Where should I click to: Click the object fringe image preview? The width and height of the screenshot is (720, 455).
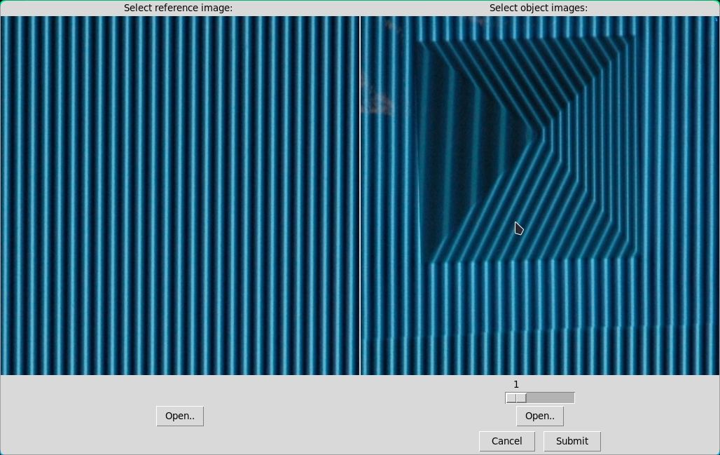(539, 196)
